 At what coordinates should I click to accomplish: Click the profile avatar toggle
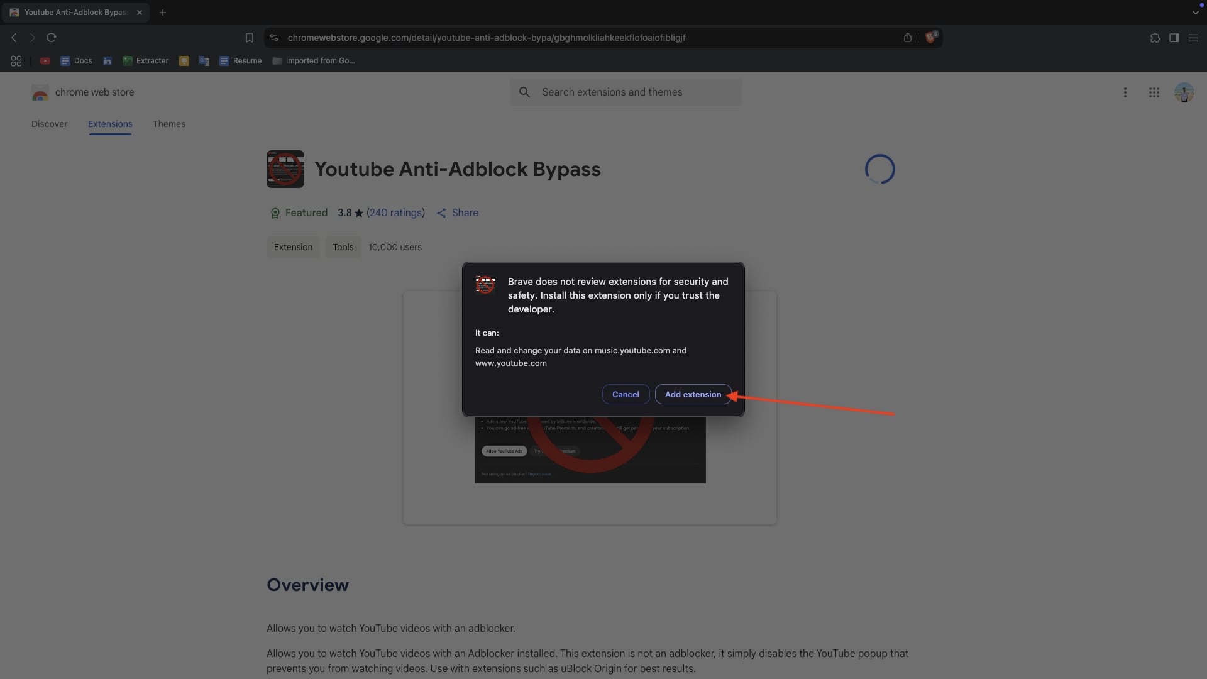coord(1184,92)
